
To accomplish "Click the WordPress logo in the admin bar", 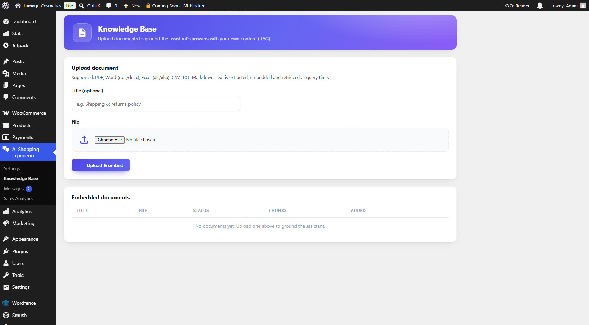I will pyautogui.click(x=6, y=6).
